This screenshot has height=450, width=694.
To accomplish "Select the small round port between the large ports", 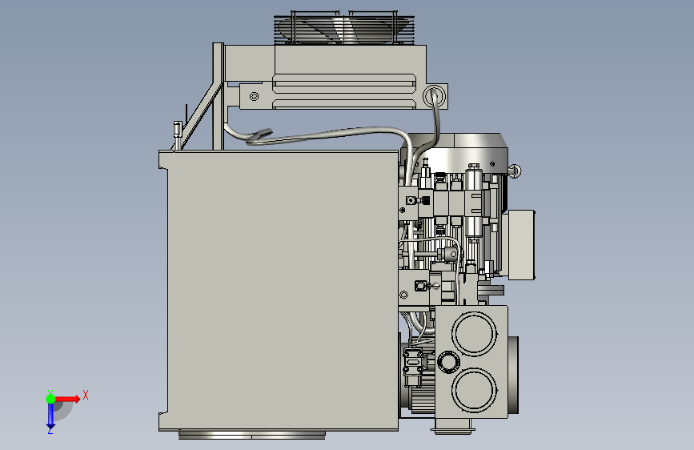I will point(448,362).
